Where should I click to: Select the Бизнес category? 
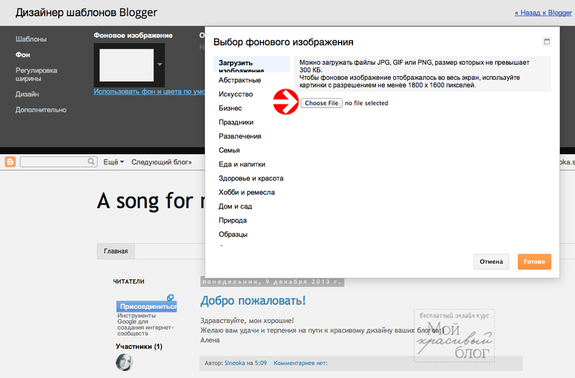(231, 108)
